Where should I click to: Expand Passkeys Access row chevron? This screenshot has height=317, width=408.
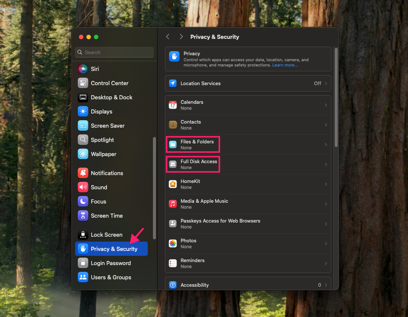point(326,224)
